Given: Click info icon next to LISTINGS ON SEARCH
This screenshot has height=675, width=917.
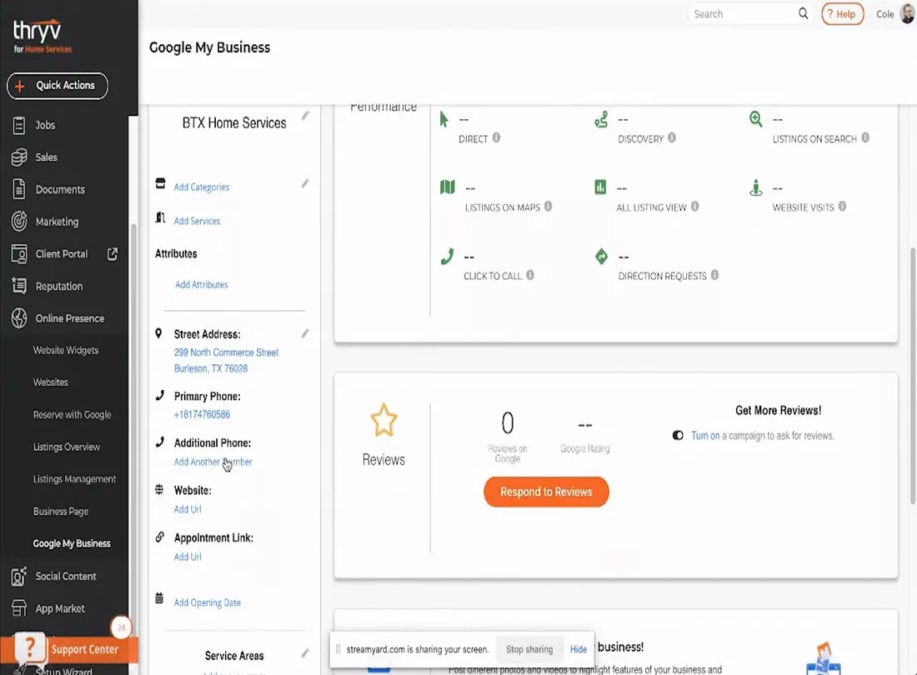Looking at the screenshot, I should [x=865, y=138].
